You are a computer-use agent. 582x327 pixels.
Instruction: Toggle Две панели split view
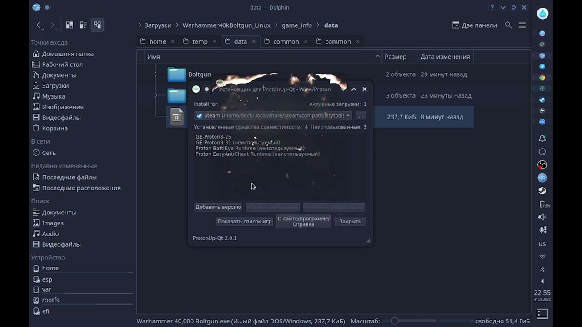tap(475, 25)
